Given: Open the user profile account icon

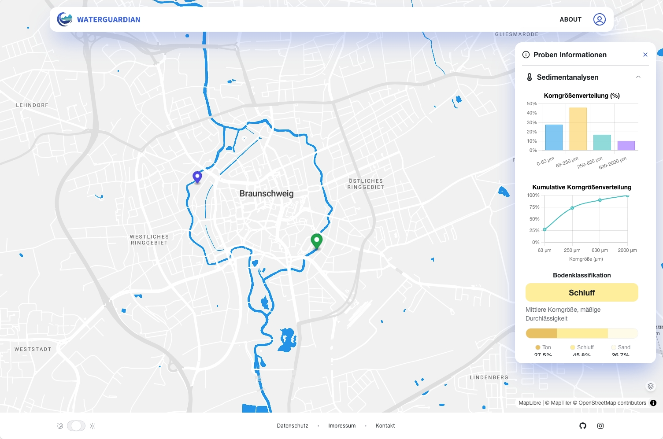Looking at the screenshot, I should (x=599, y=19).
